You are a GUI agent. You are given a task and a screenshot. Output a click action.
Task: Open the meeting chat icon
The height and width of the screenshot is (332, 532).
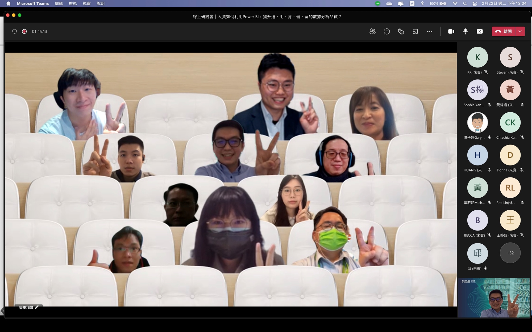pos(387,31)
